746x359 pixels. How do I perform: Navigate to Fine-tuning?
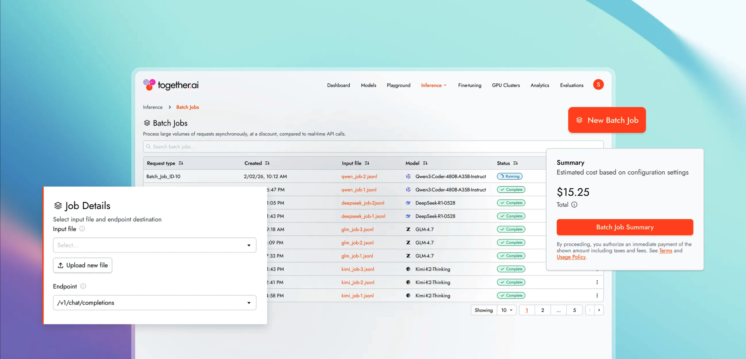pyautogui.click(x=470, y=85)
